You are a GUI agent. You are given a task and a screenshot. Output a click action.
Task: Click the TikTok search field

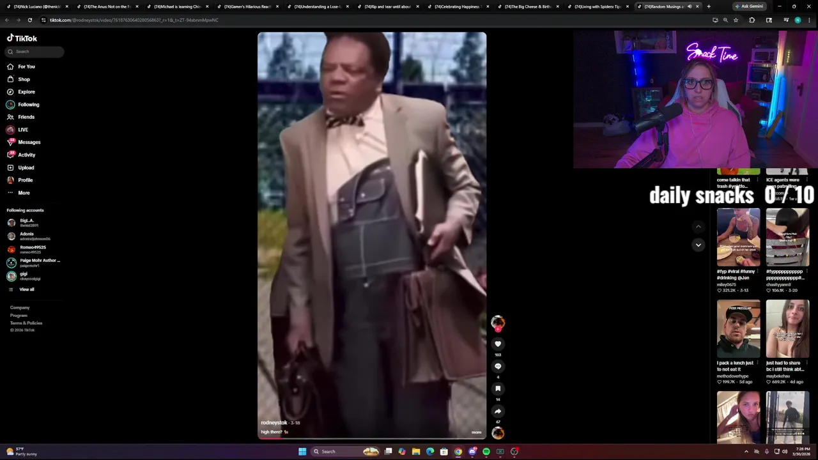35,51
